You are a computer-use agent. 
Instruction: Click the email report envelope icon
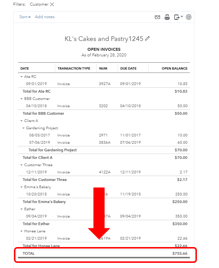coord(158,17)
